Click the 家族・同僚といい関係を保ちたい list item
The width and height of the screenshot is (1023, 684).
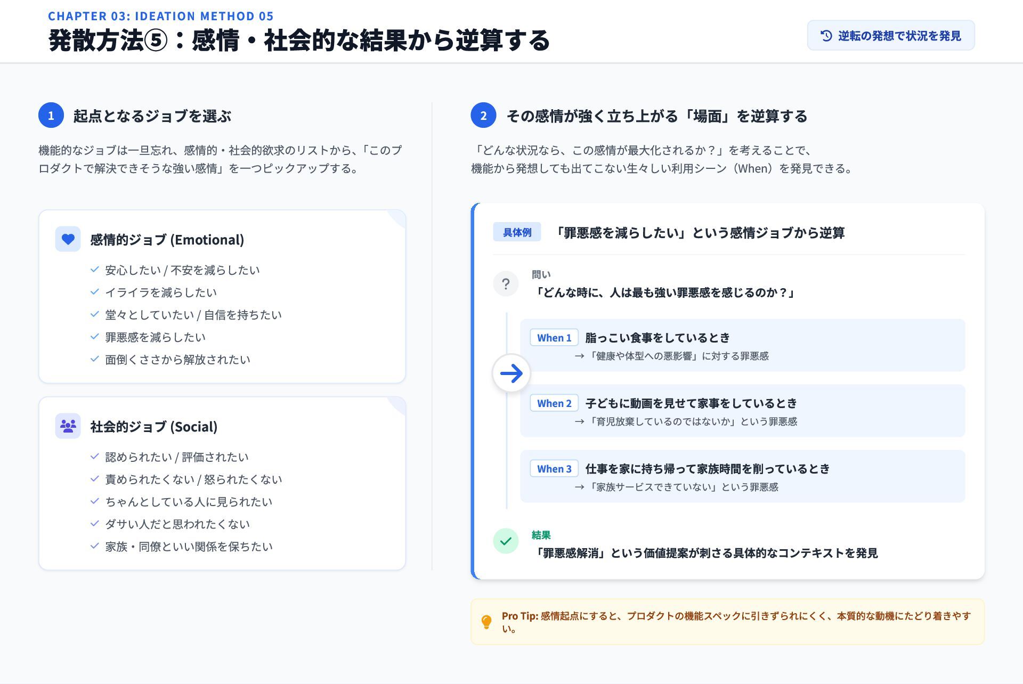click(189, 547)
